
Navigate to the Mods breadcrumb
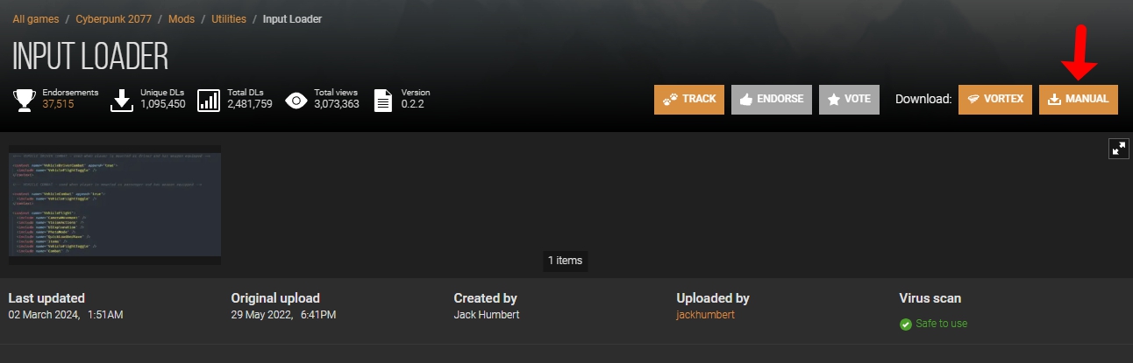(181, 19)
